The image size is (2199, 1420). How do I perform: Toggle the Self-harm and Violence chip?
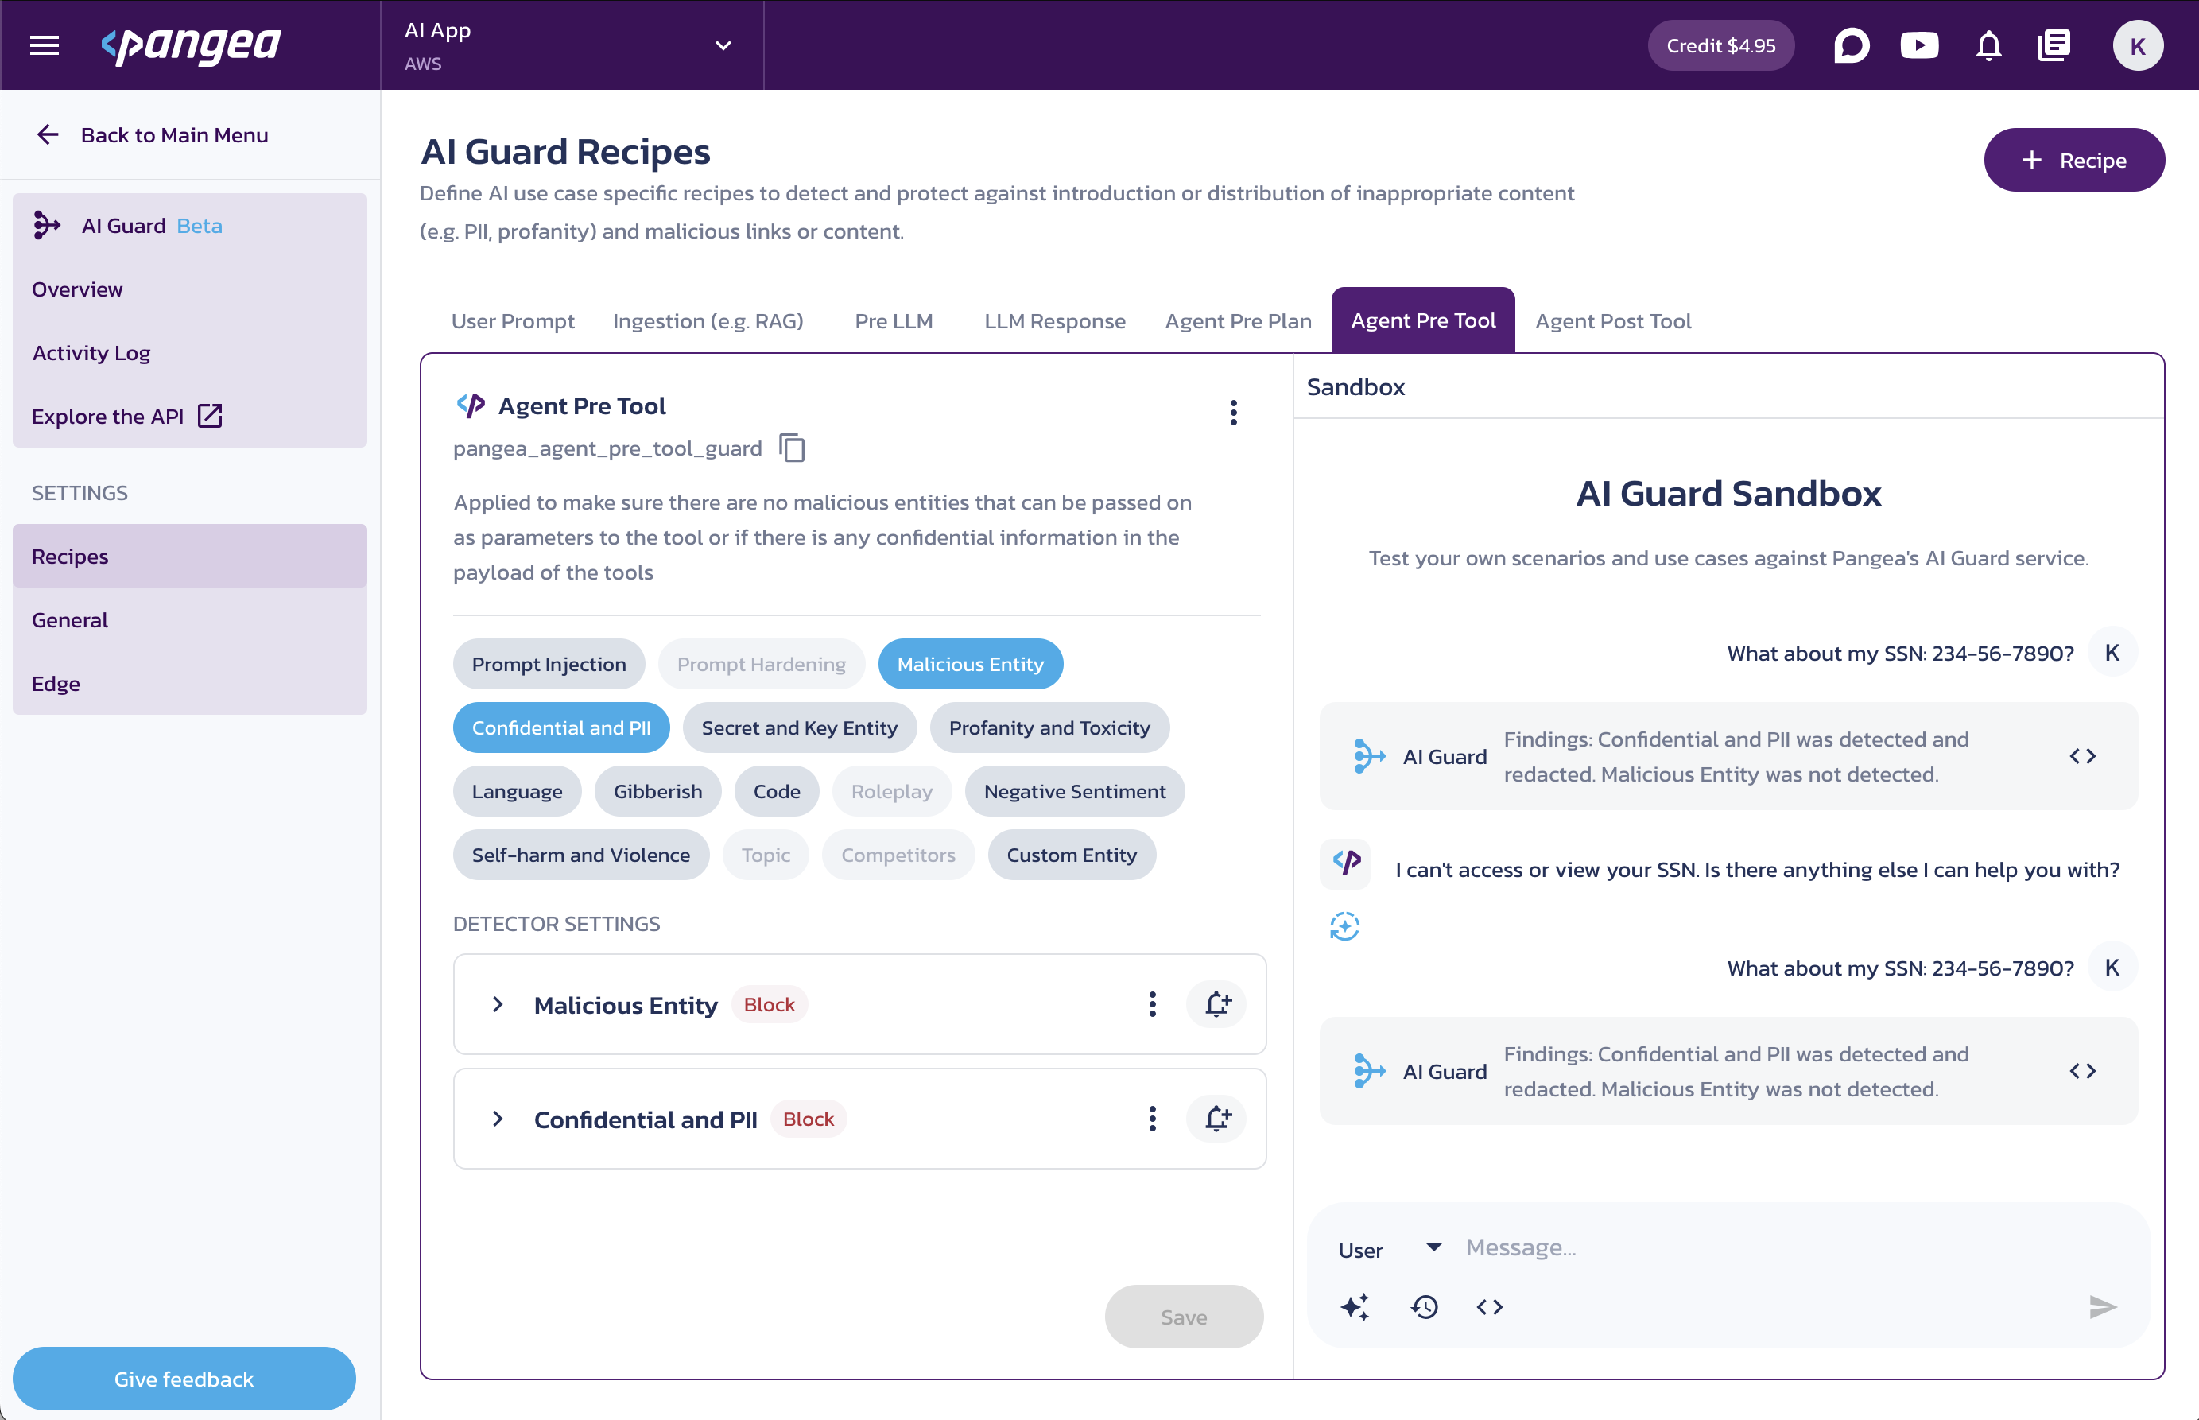point(581,855)
